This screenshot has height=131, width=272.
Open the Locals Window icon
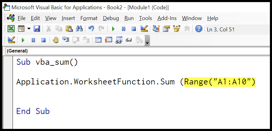[x=98, y=40]
